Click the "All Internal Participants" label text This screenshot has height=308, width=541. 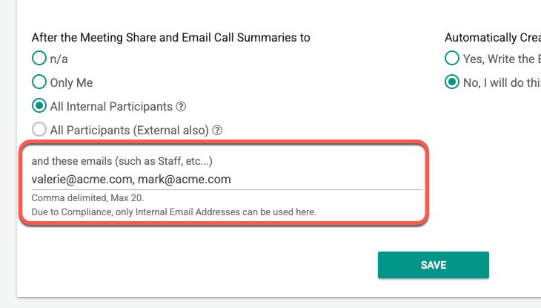click(111, 107)
